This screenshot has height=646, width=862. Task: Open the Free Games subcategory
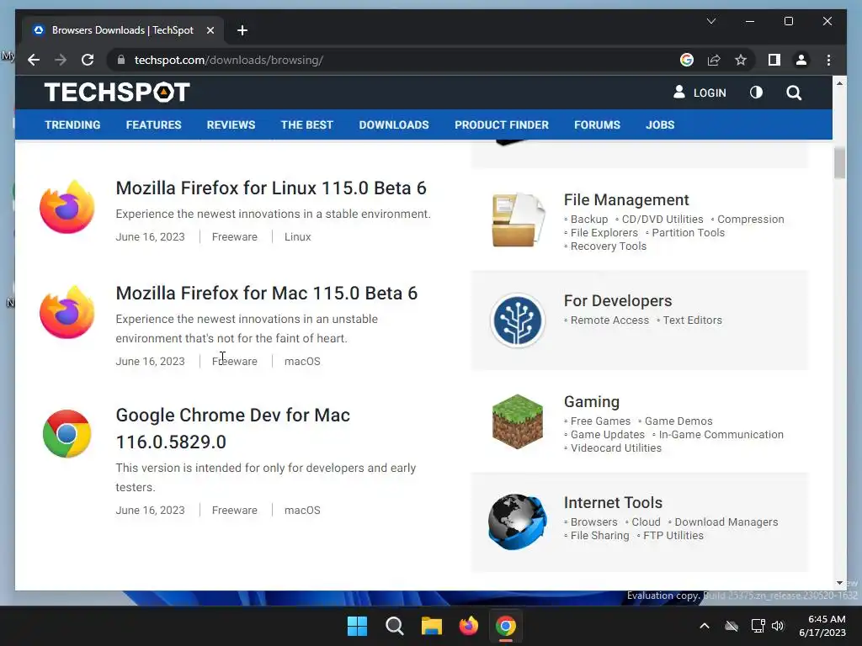tap(600, 421)
